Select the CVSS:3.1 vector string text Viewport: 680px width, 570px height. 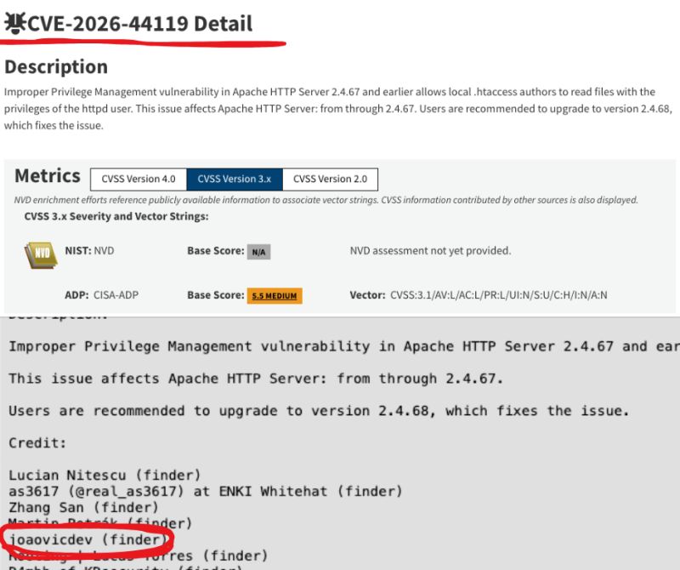click(x=498, y=295)
